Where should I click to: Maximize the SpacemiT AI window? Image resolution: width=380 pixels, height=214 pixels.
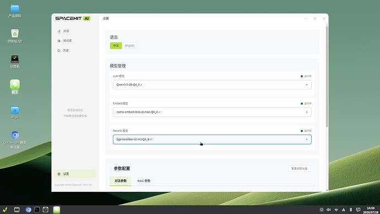(x=315, y=18)
